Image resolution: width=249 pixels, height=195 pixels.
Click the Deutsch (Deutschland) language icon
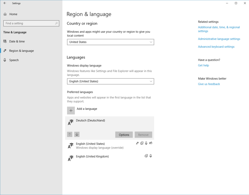[71, 123]
